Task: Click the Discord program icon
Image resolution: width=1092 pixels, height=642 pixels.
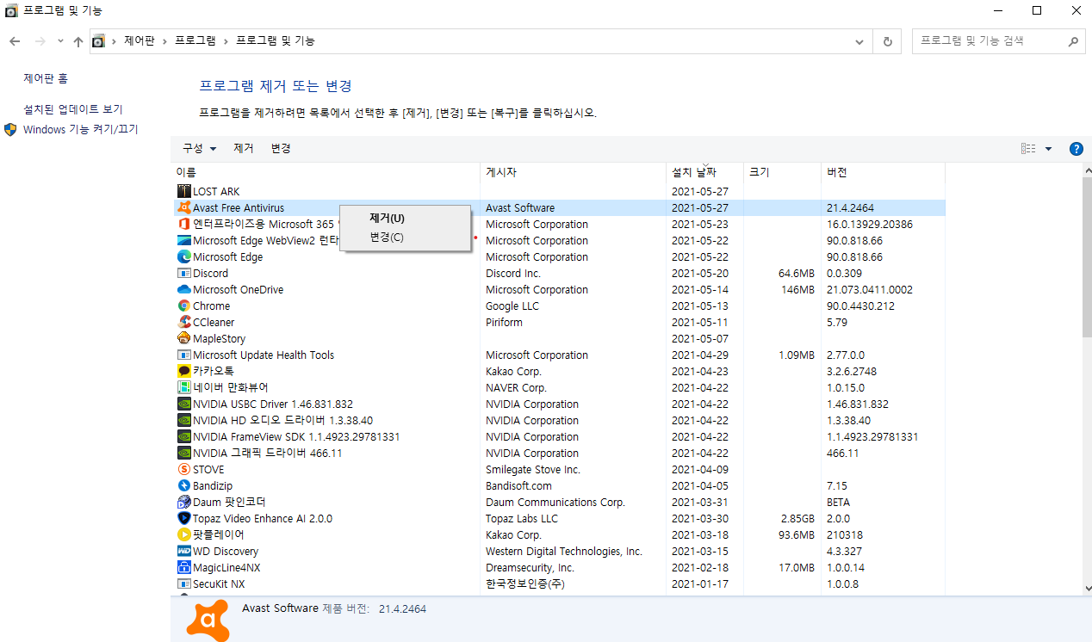Action: [x=183, y=273]
